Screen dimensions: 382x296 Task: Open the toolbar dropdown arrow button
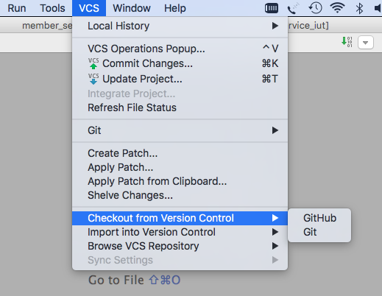(x=366, y=43)
